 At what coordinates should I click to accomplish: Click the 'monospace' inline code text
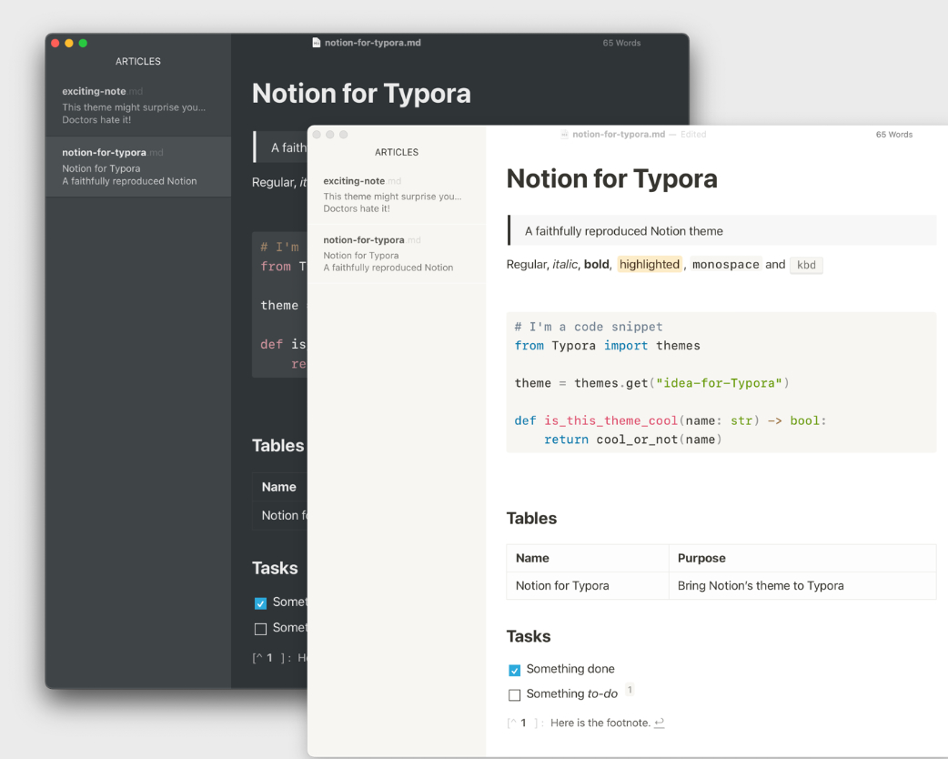click(x=725, y=264)
